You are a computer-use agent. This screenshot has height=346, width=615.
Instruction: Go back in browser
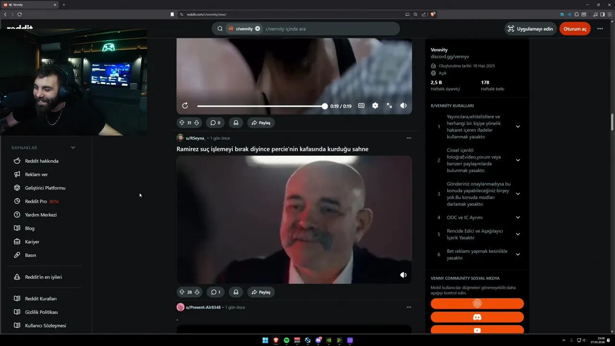click(5, 14)
